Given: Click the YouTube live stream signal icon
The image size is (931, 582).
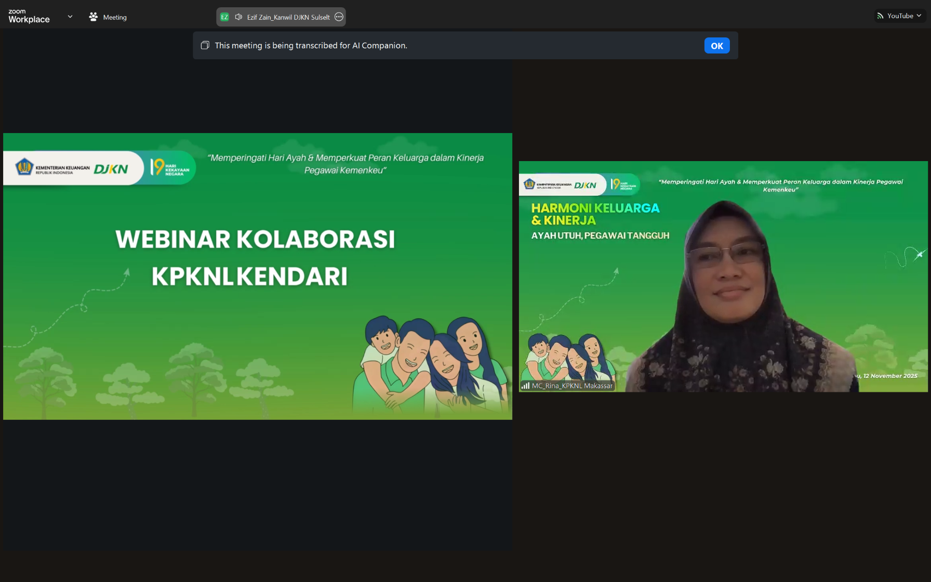Looking at the screenshot, I should coord(880,16).
